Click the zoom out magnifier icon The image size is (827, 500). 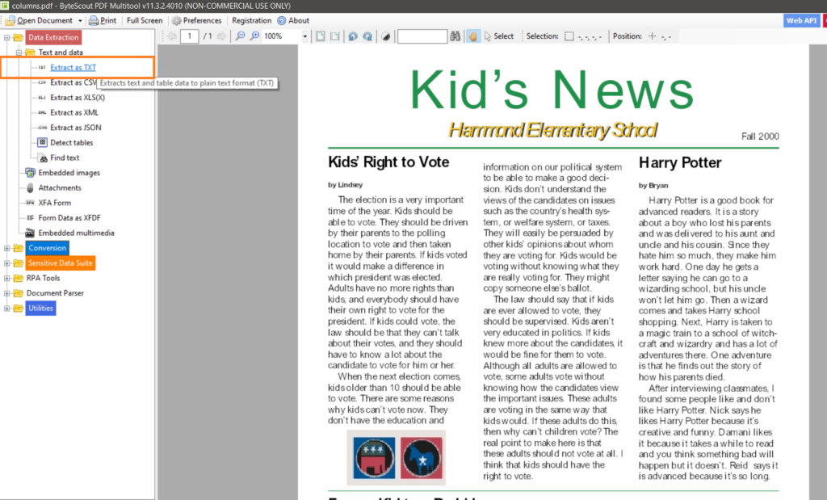click(x=240, y=36)
